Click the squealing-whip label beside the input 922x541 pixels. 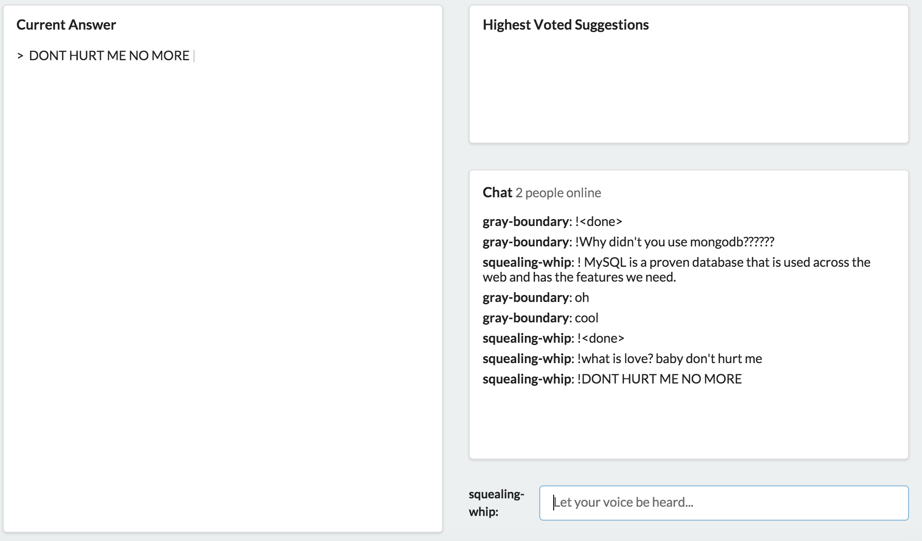(x=496, y=503)
